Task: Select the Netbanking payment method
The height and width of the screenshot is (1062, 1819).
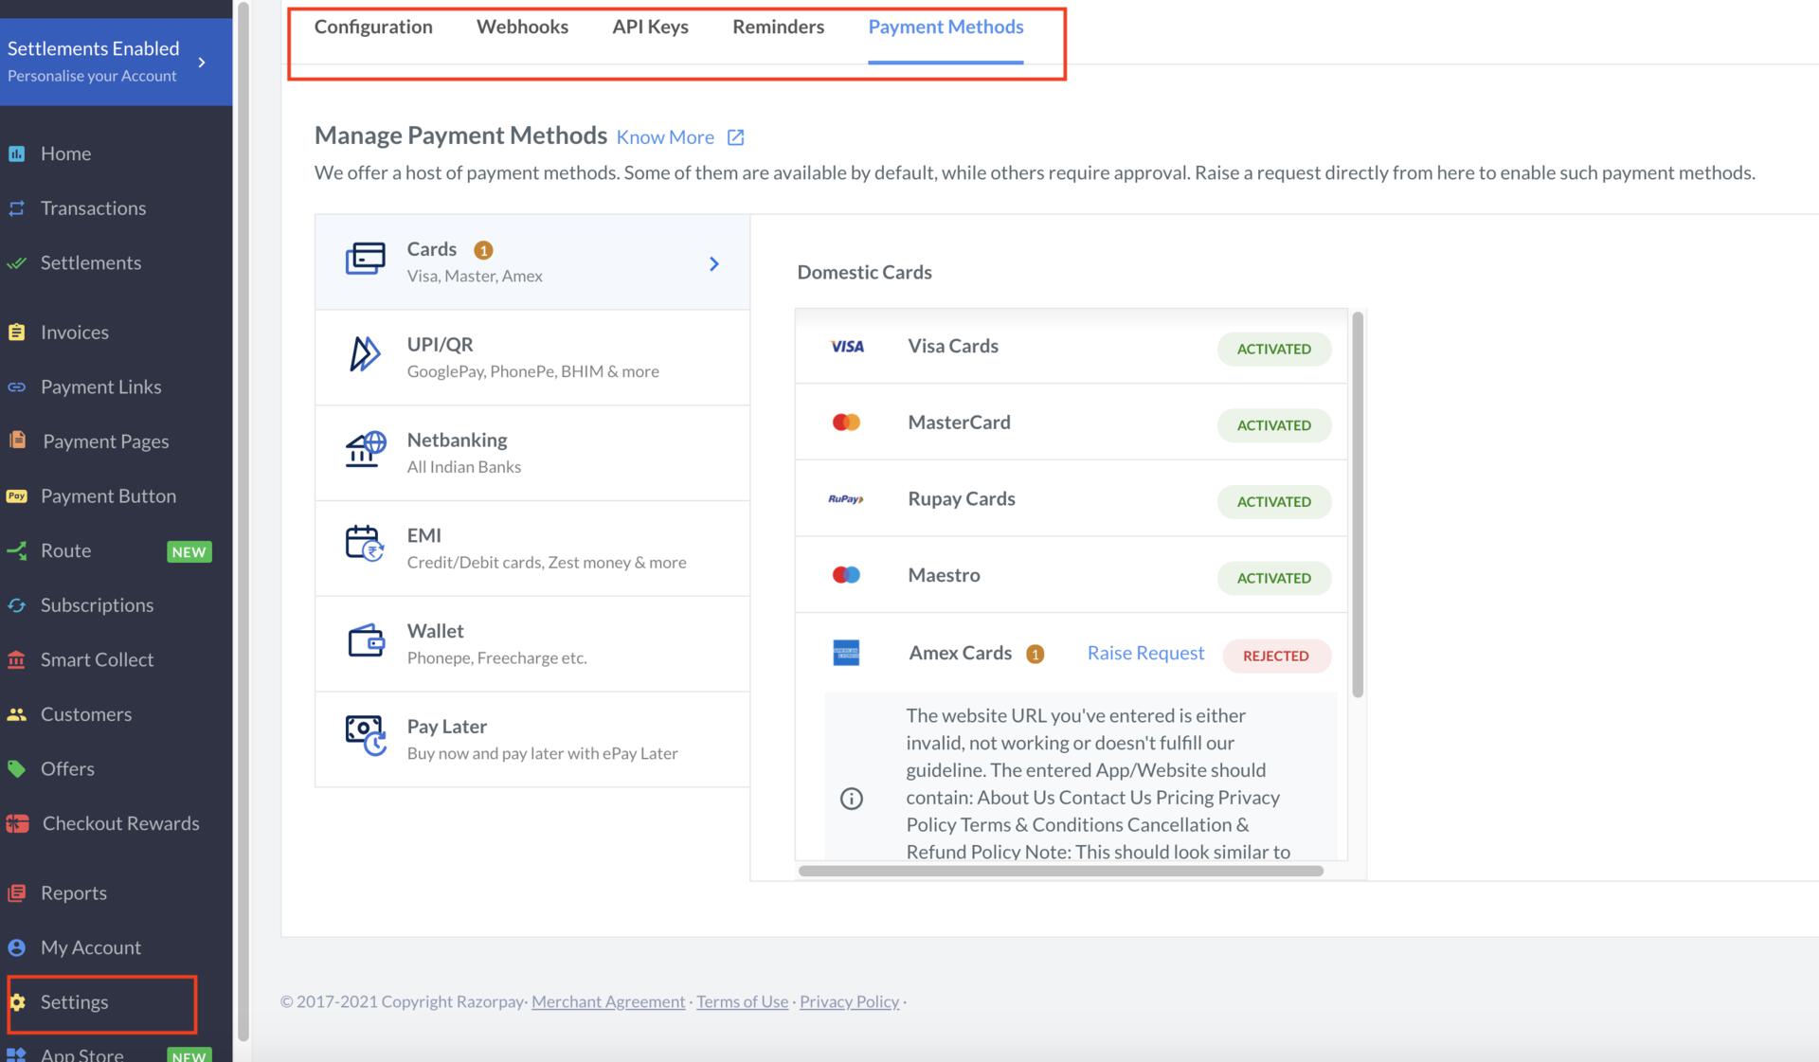Action: click(x=532, y=453)
